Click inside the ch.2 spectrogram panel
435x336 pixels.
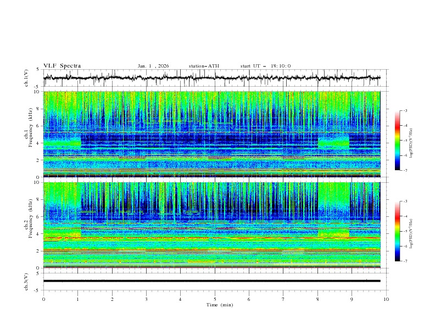click(x=211, y=225)
